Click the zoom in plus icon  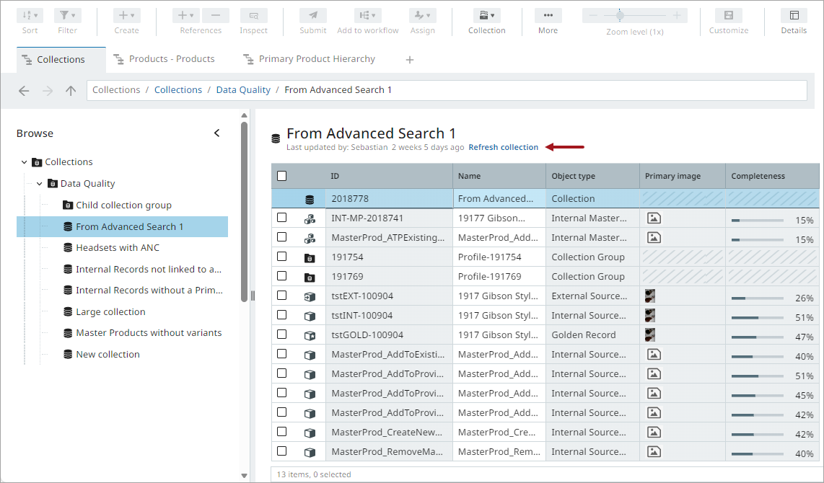[677, 15]
